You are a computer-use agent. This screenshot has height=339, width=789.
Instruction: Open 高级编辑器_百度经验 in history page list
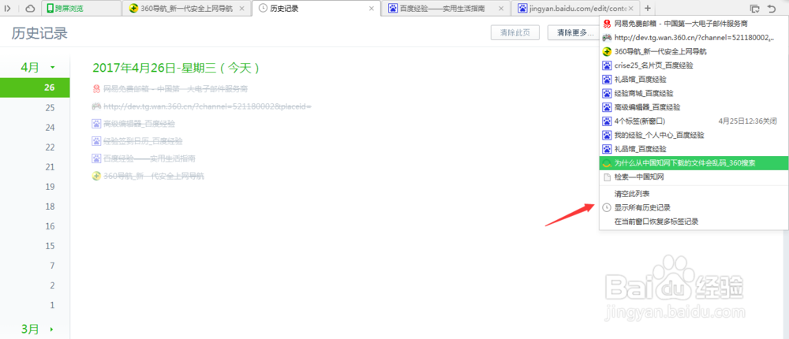pos(140,124)
